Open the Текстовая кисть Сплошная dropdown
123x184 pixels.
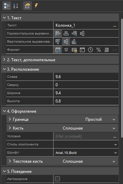114,161
